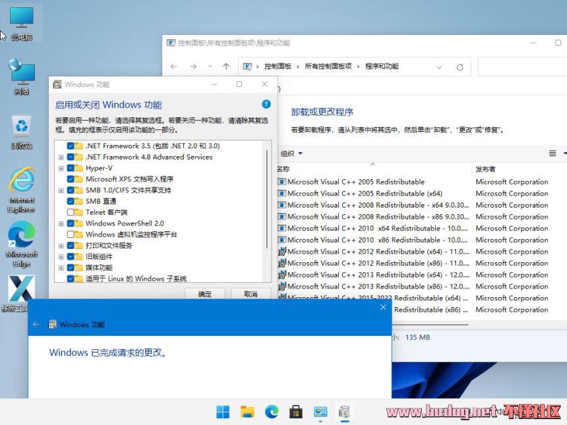Expand 媒体功能 tree node
567x425 pixels.
point(61,268)
